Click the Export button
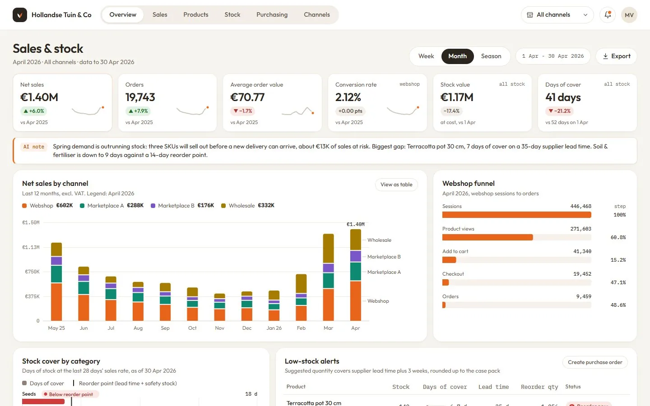The height and width of the screenshot is (406, 650). pyautogui.click(x=616, y=56)
